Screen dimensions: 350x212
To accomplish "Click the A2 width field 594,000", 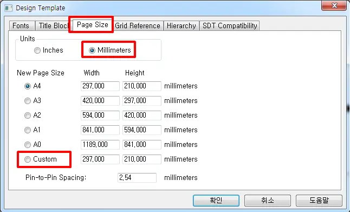I will (100, 115).
